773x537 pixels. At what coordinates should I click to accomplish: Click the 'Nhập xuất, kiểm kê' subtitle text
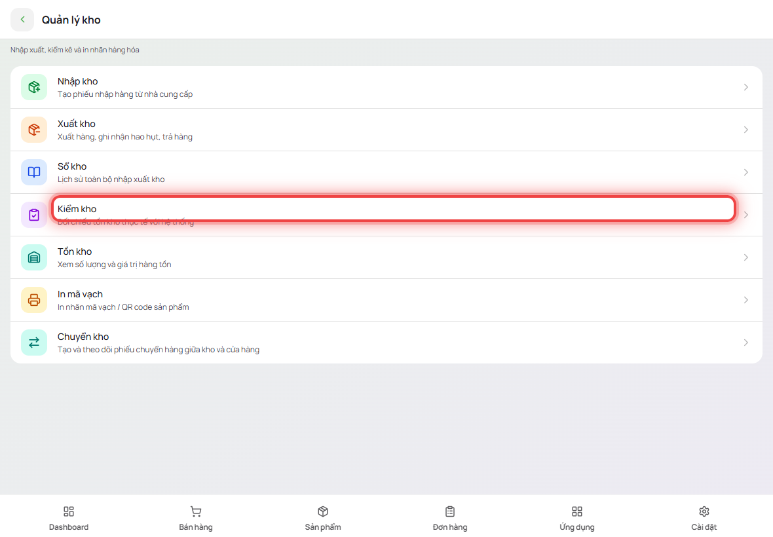(x=75, y=50)
